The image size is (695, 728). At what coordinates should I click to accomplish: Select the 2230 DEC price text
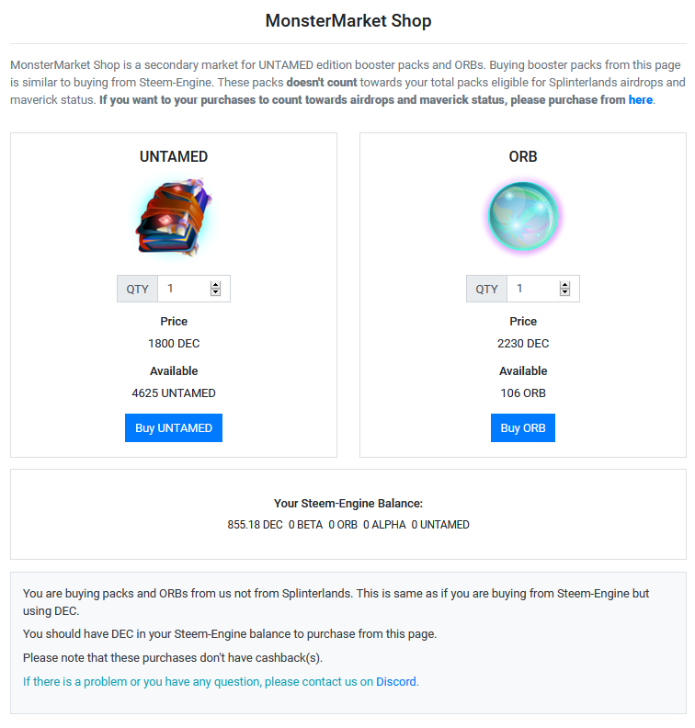point(523,344)
